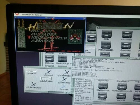Select 7Colors in games list
This screenshot has height=105, width=140.
(79, 94)
